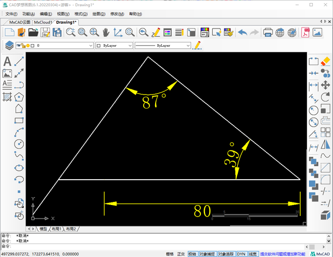Click the New drawing icon
Image resolution: width=333 pixels, height=257 pixels.
point(9,32)
